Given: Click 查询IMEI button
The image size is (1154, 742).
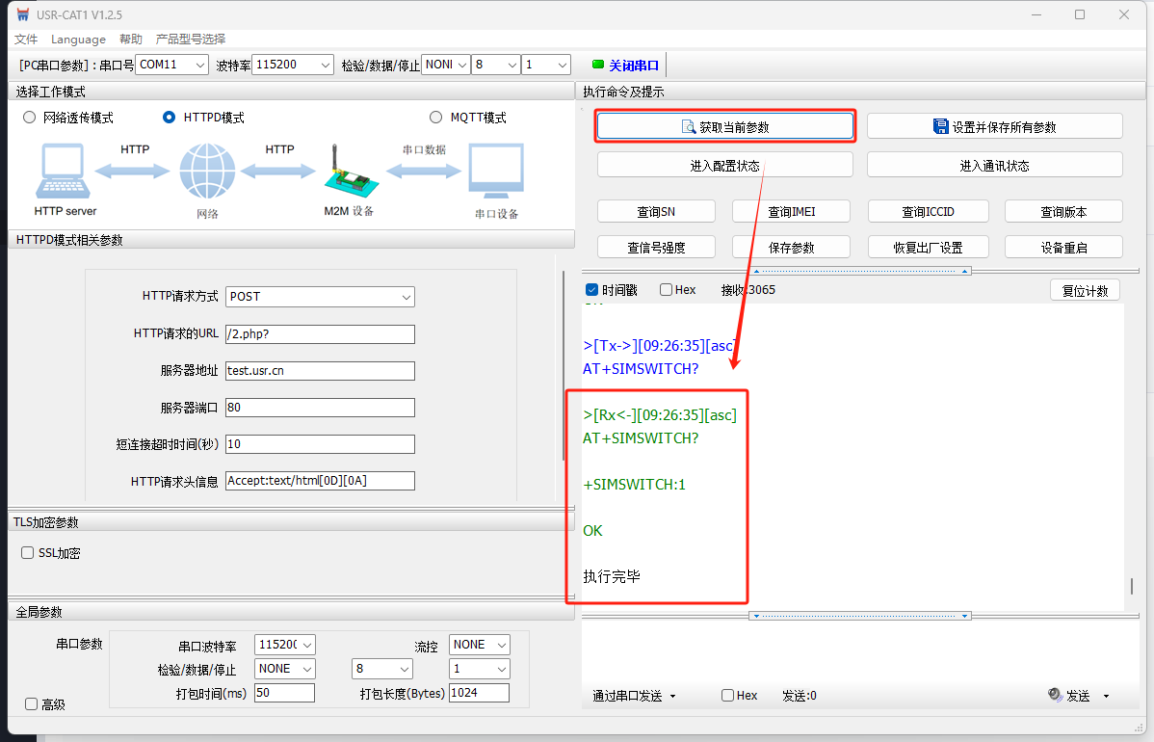Looking at the screenshot, I should (x=791, y=211).
